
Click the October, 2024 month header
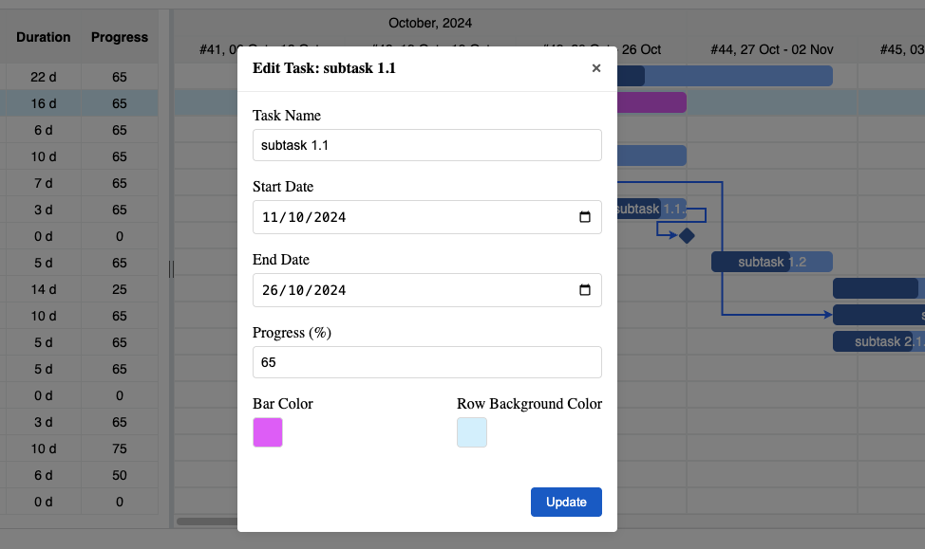430,23
